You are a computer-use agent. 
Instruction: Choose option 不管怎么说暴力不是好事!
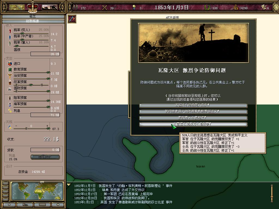click(193, 124)
